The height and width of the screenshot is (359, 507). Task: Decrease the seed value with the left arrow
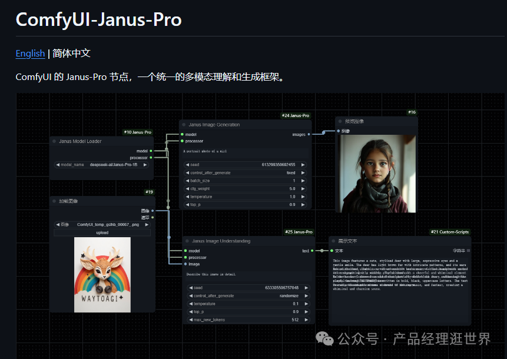(x=187, y=165)
